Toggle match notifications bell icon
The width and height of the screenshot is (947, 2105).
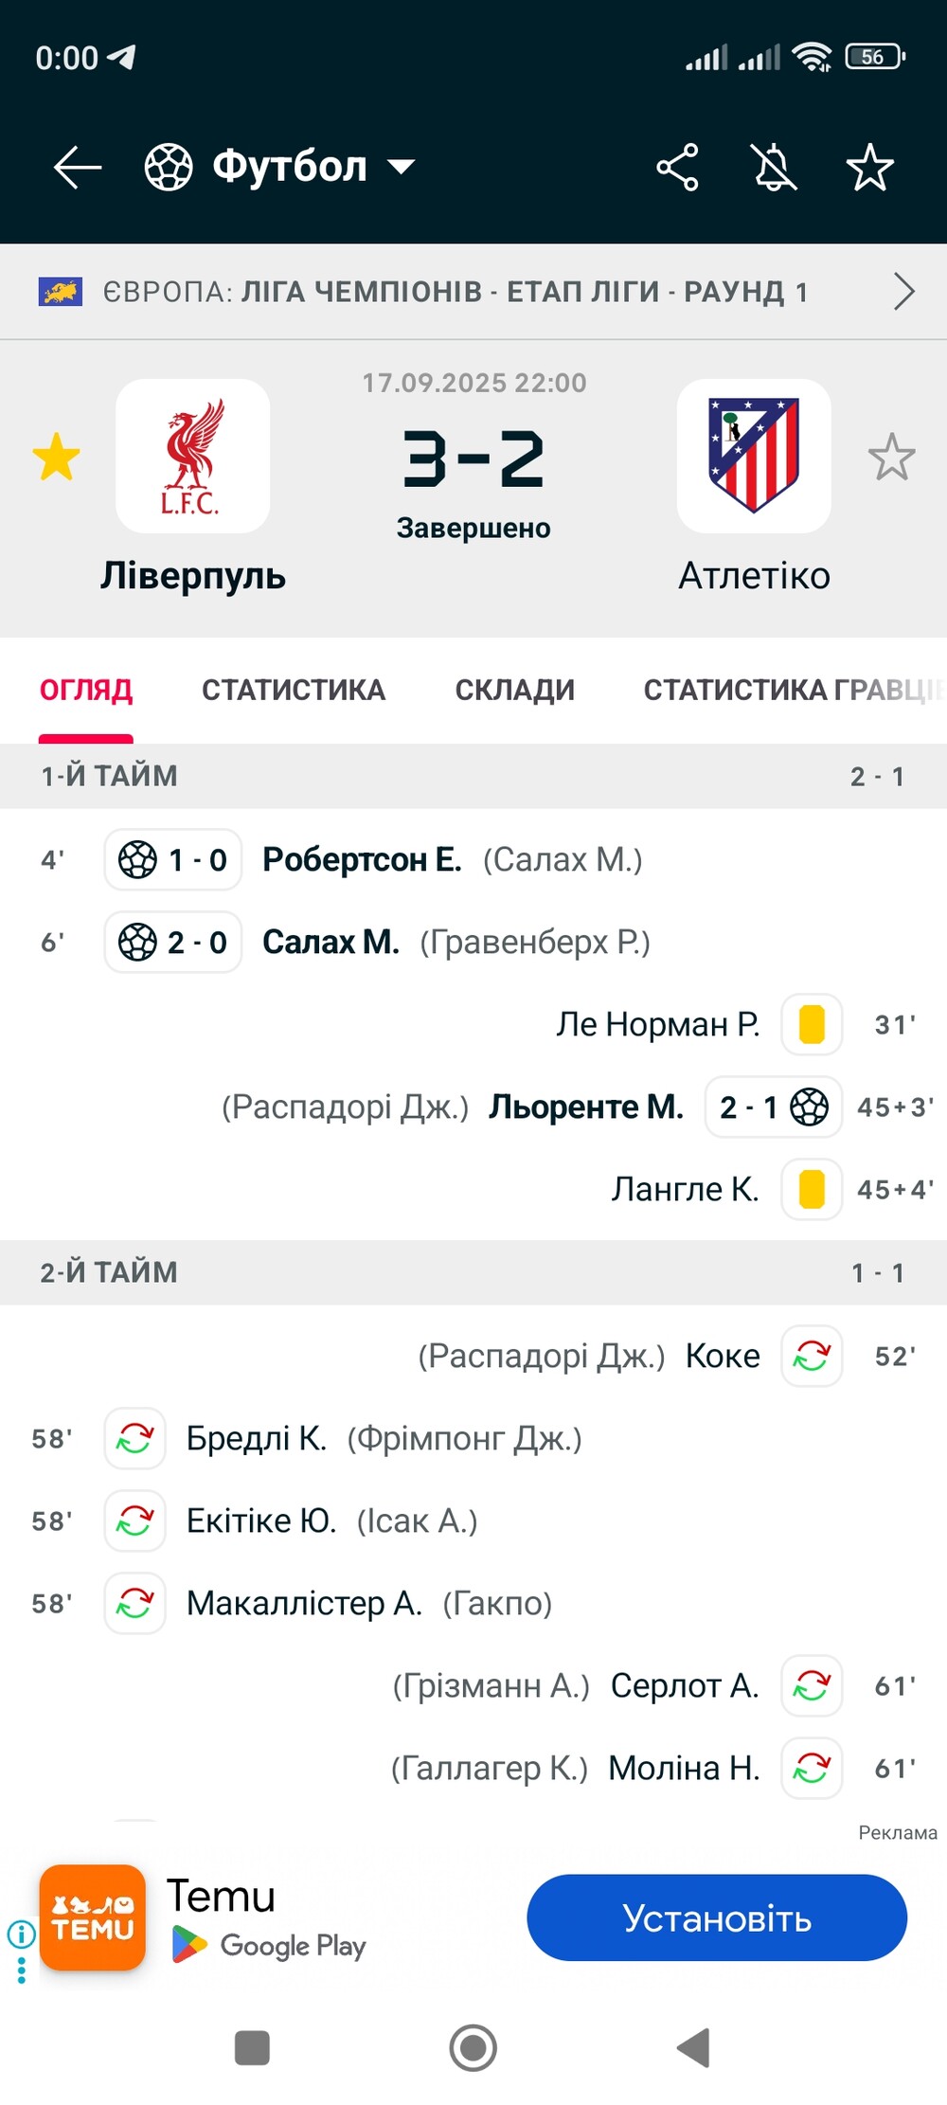point(774,168)
